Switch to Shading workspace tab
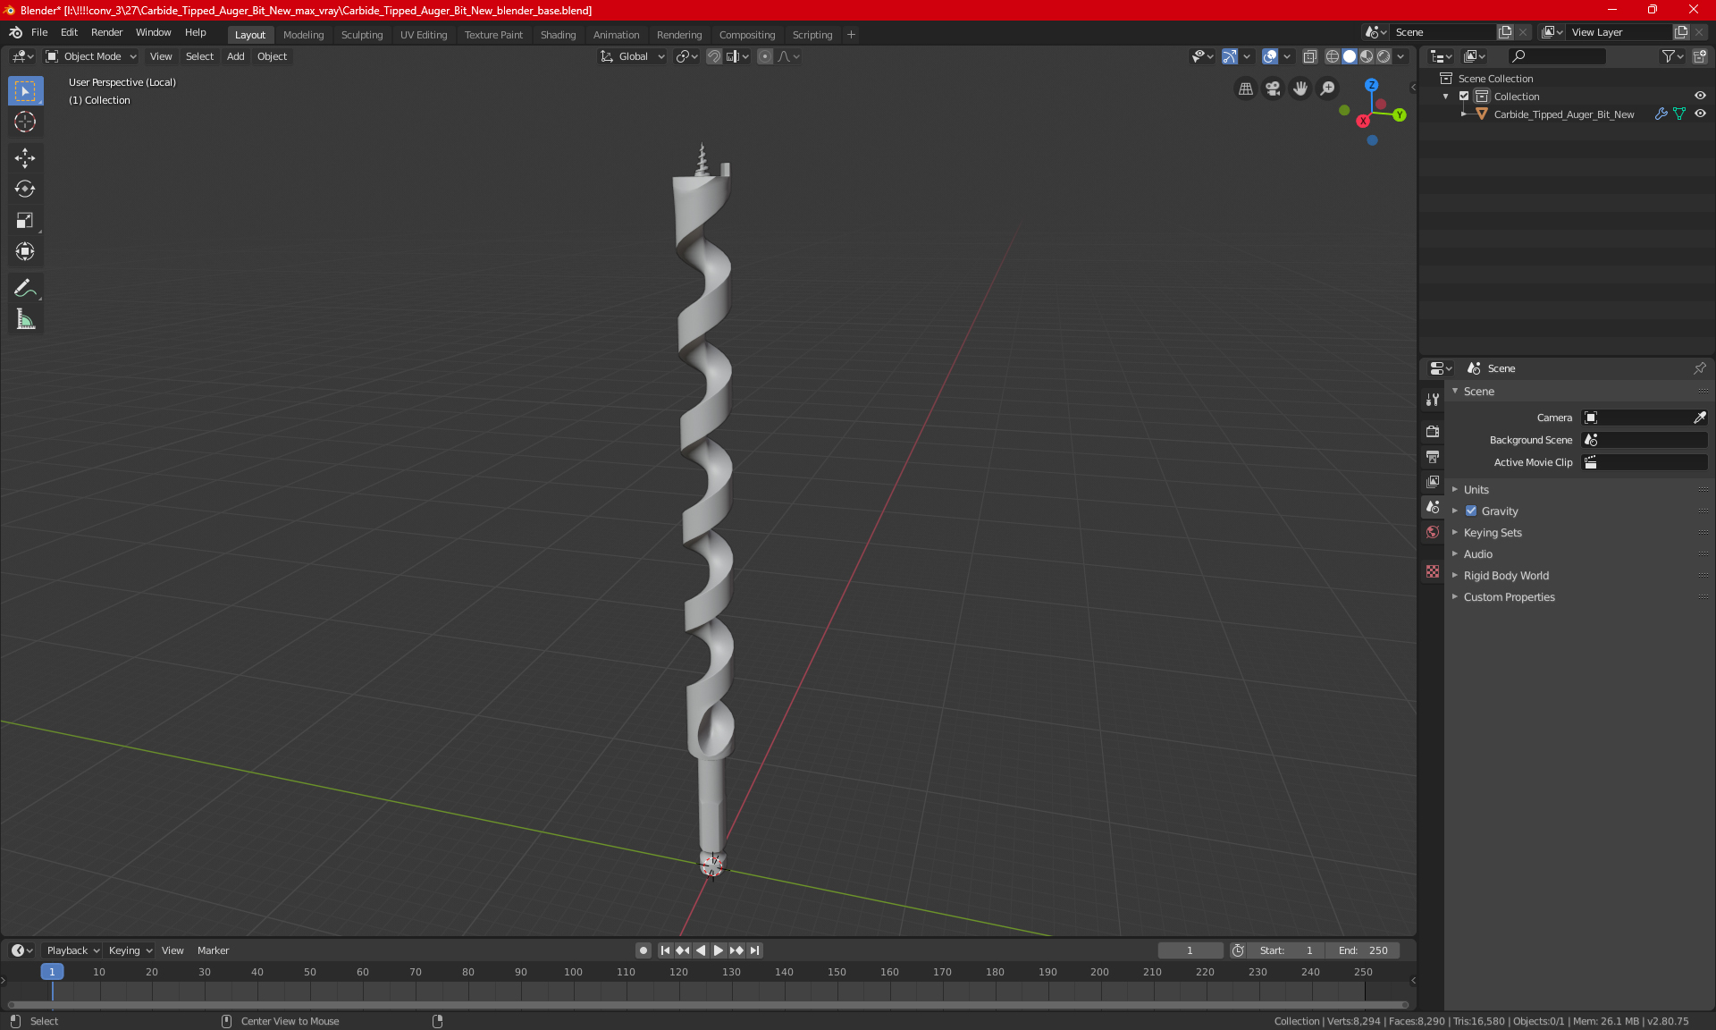This screenshot has width=1716, height=1030. coord(558,35)
